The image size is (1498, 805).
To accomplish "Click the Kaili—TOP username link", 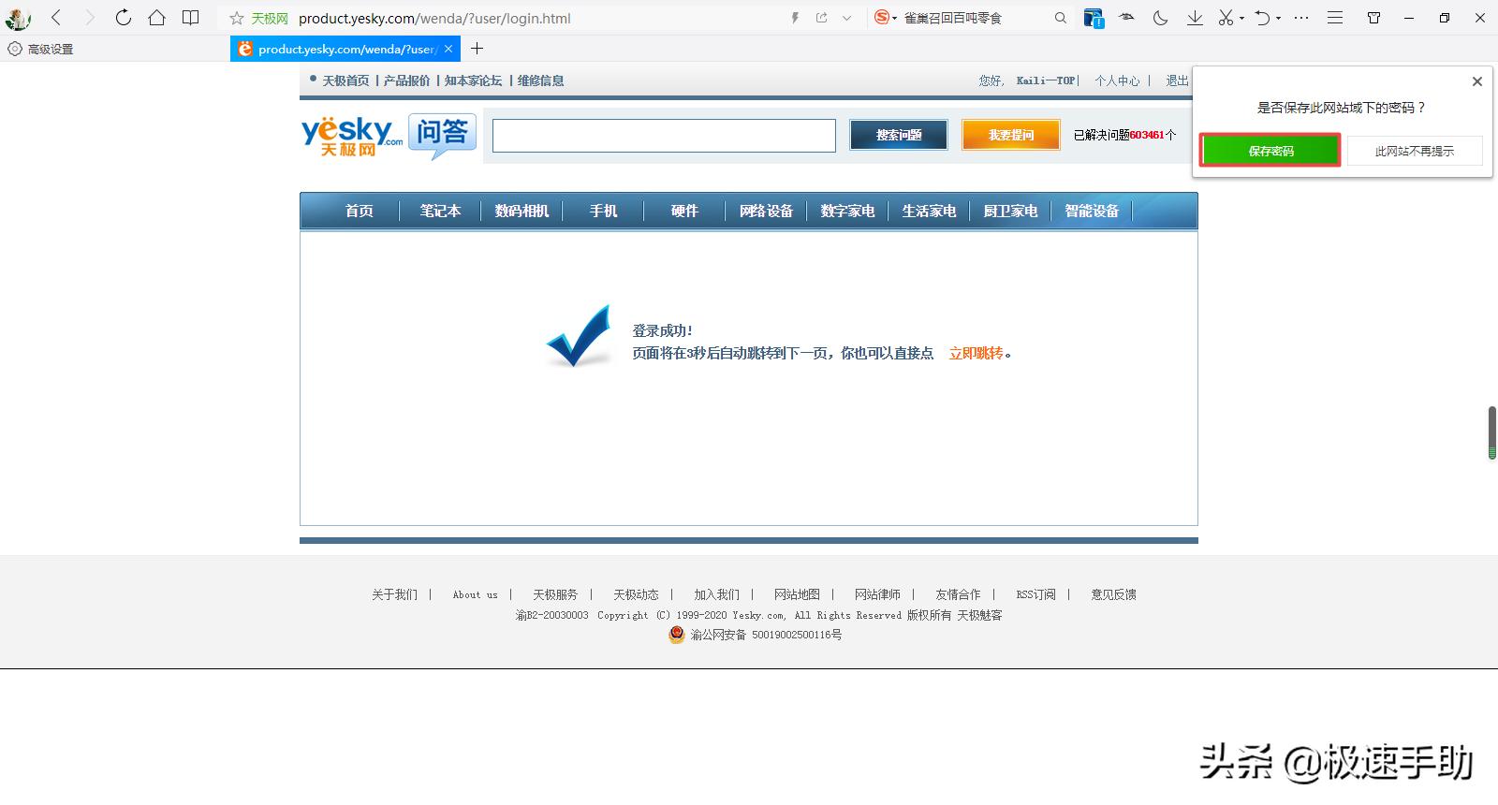I will tap(1046, 80).
